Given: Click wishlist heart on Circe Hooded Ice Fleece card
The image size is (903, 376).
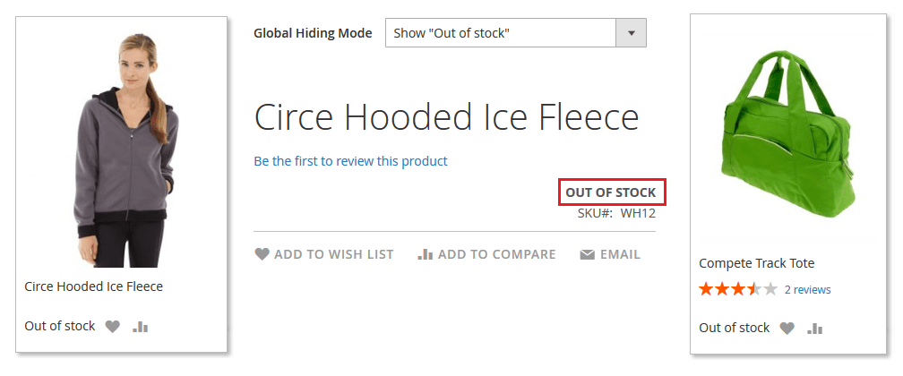Looking at the screenshot, I should 112,327.
